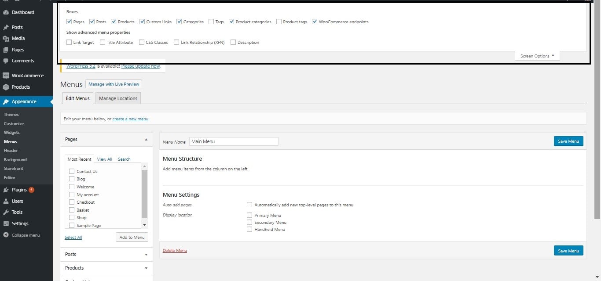
Task: Expand the Products accordion section
Action: click(x=146, y=268)
